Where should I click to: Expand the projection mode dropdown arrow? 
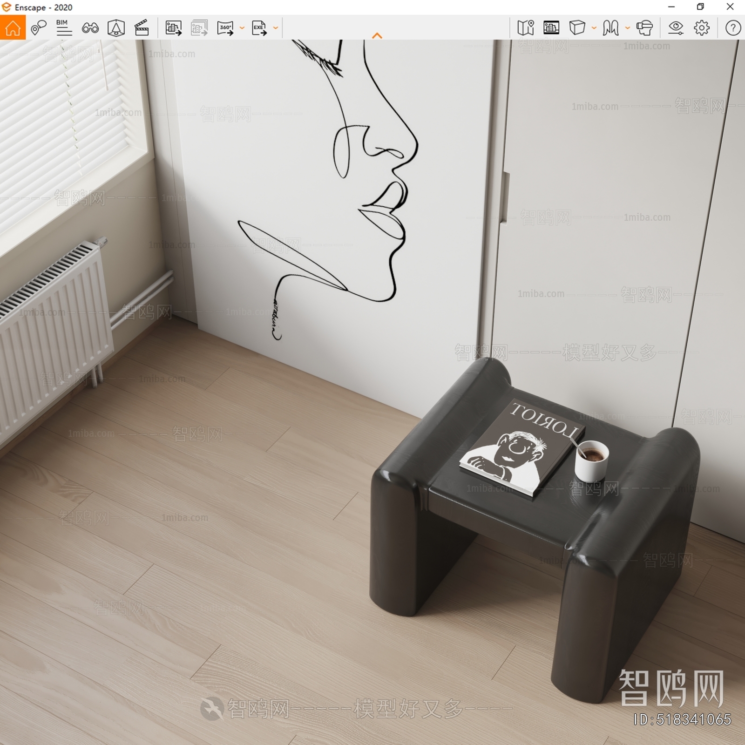pyautogui.click(x=594, y=28)
